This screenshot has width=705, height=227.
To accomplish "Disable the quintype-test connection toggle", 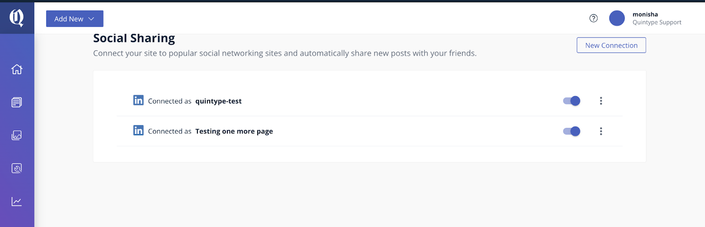I will tap(571, 101).
